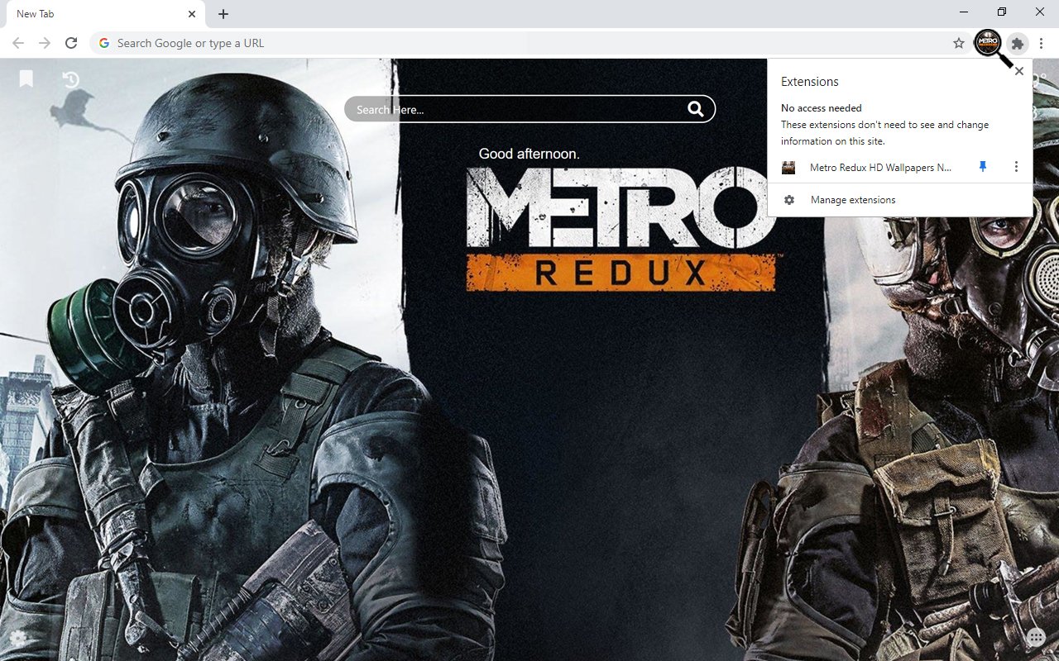The height and width of the screenshot is (661, 1059).
Task: Click the pinned Metro extension icon in the toolbar
Action: (988, 43)
